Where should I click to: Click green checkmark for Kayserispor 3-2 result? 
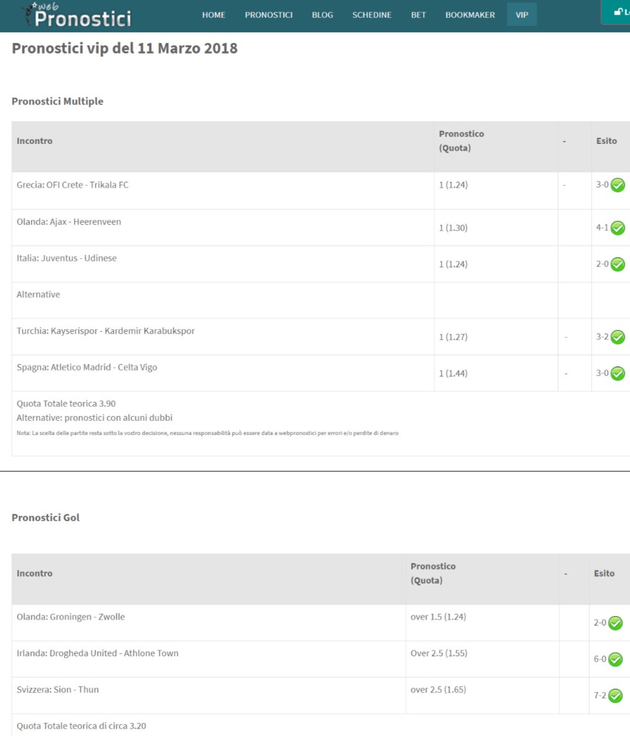point(618,337)
